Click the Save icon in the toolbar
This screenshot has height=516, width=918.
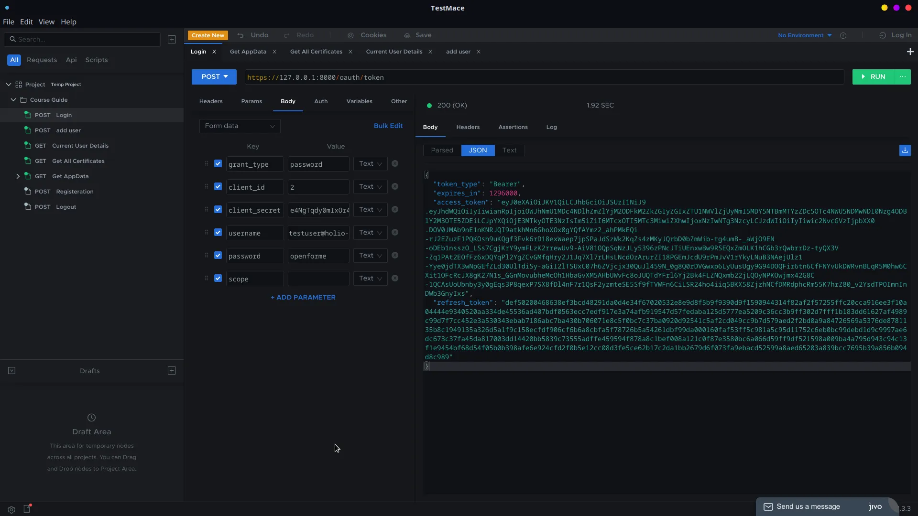pyautogui.click(x=407, y=35)
